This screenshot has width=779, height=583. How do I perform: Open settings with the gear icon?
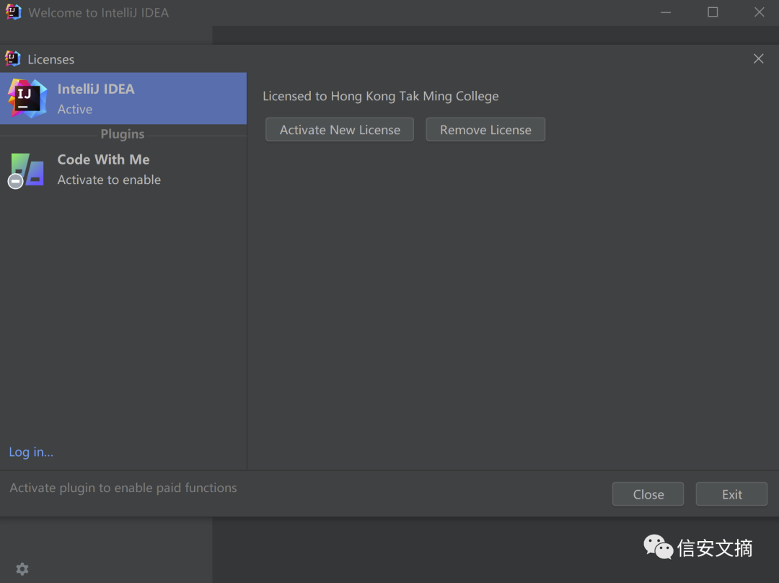[x=22, y=569]
